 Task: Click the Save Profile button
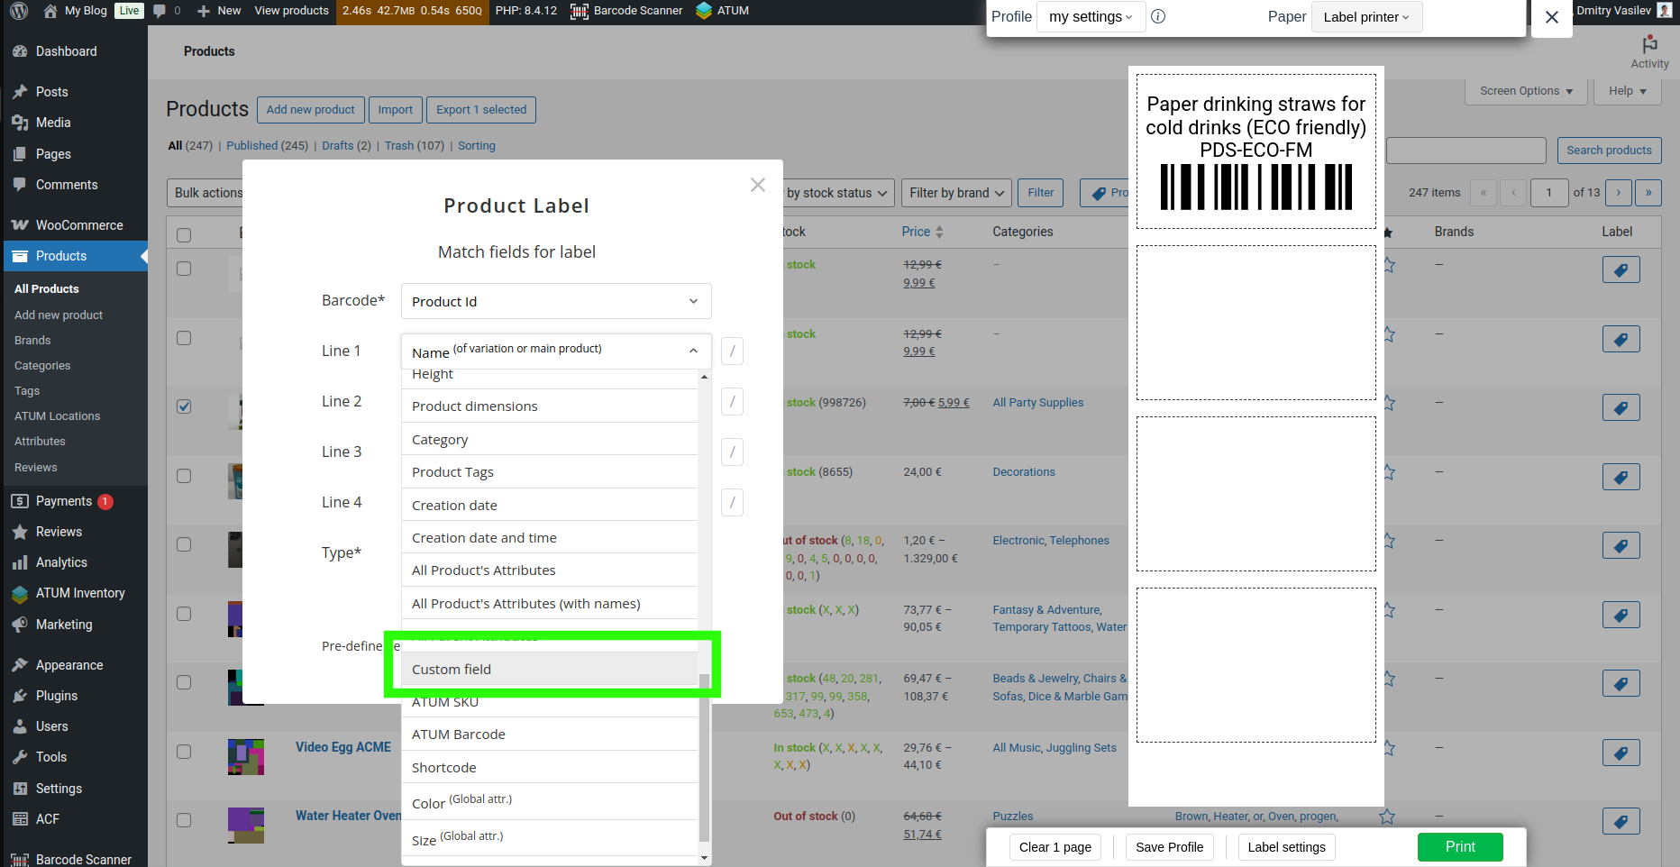click(1169, 847)
